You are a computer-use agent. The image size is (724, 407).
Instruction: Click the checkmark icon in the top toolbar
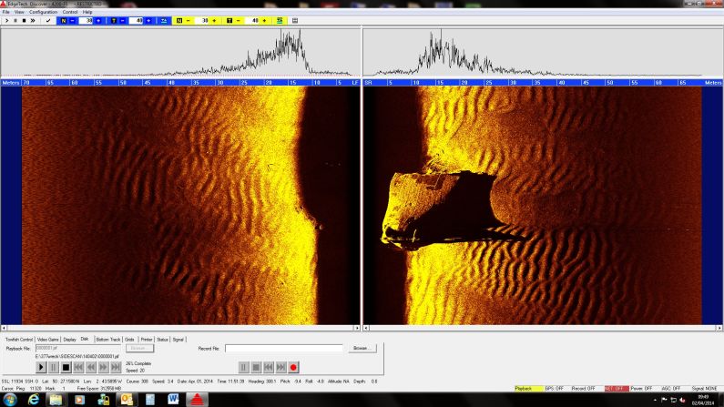[48, 20]
